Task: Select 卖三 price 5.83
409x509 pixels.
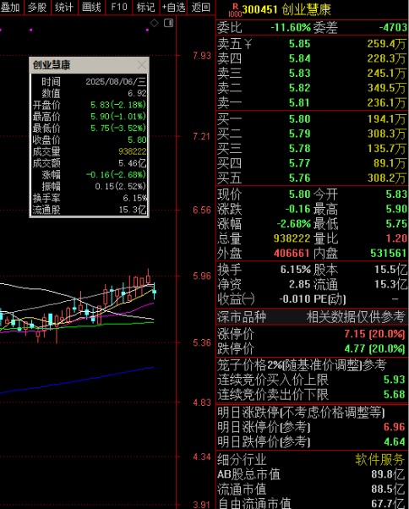Action: coord(300,74)
